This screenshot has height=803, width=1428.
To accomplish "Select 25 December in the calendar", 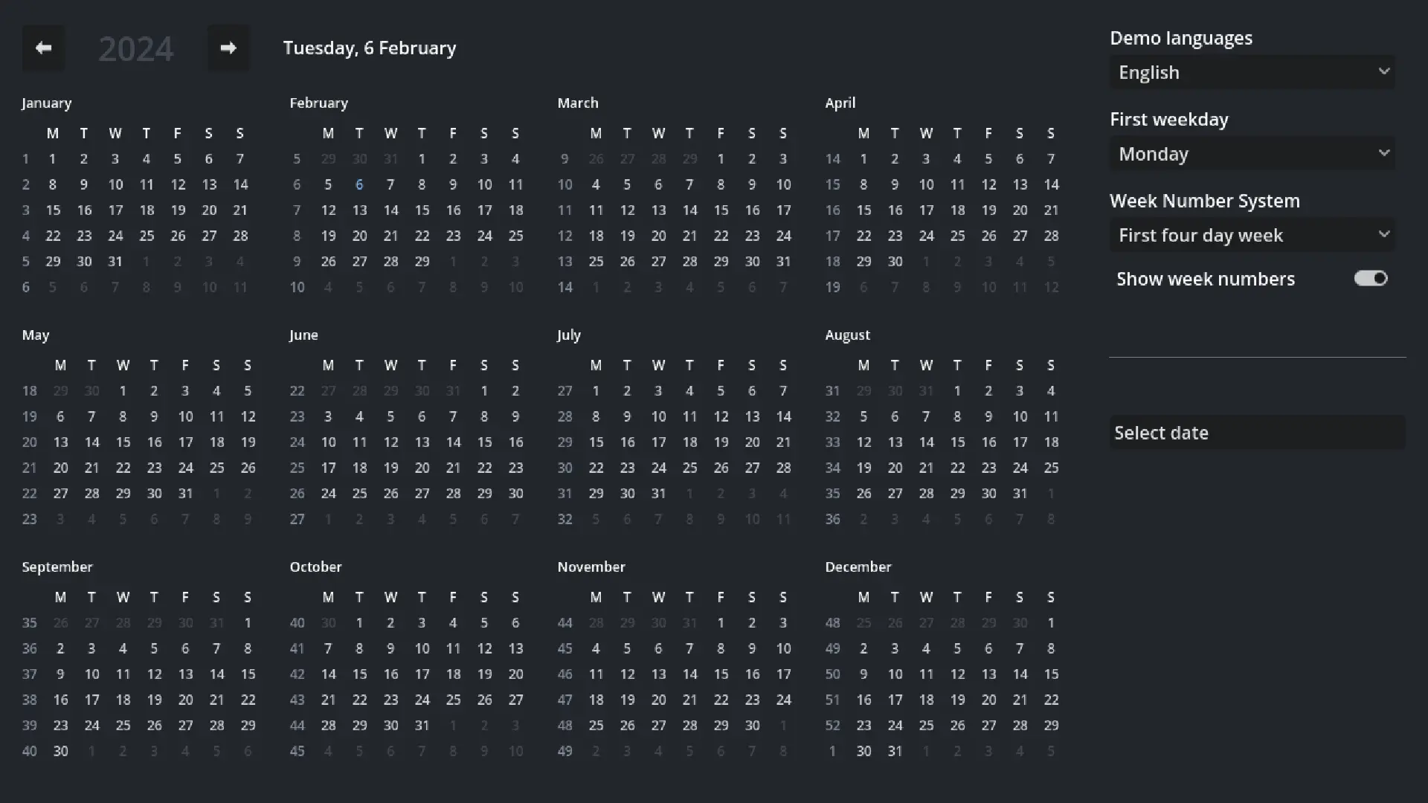I will (x=926, y=725).
